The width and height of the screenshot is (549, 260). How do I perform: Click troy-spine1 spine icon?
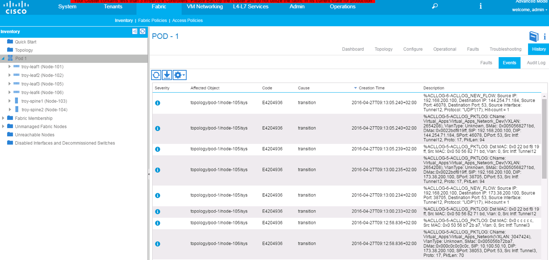point(16,101)
